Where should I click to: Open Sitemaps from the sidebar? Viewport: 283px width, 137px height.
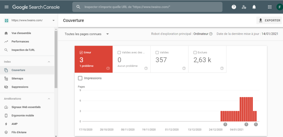[17, 78]
